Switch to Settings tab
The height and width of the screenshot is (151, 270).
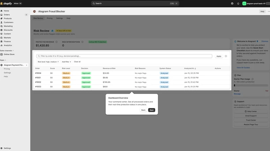pyautogui.click(x=59, y=18)
